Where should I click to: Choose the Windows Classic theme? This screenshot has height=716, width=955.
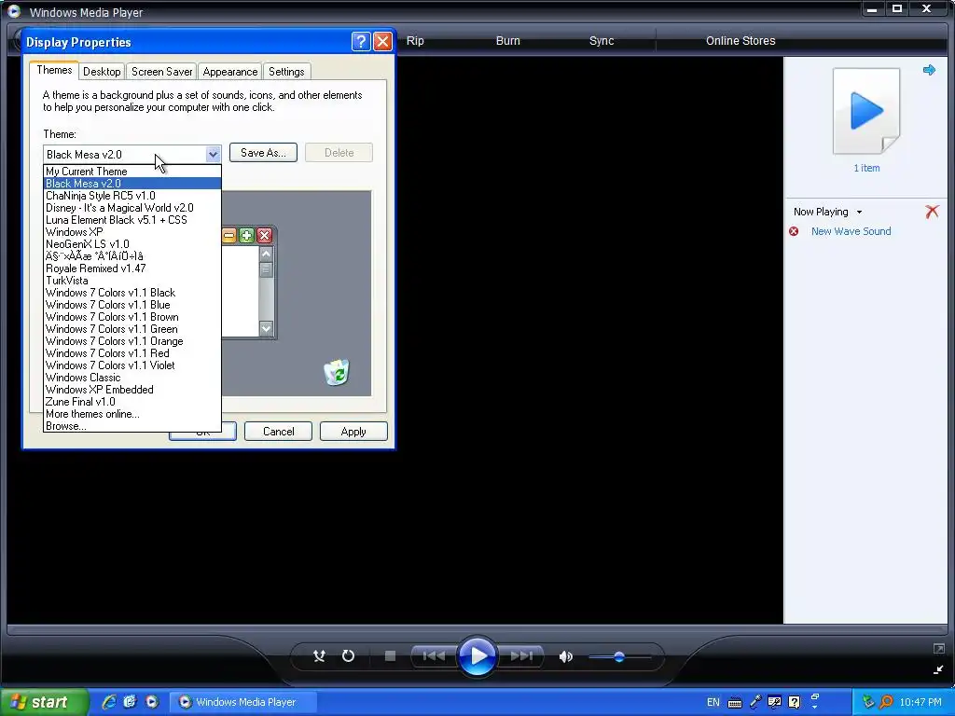[132, 378]
